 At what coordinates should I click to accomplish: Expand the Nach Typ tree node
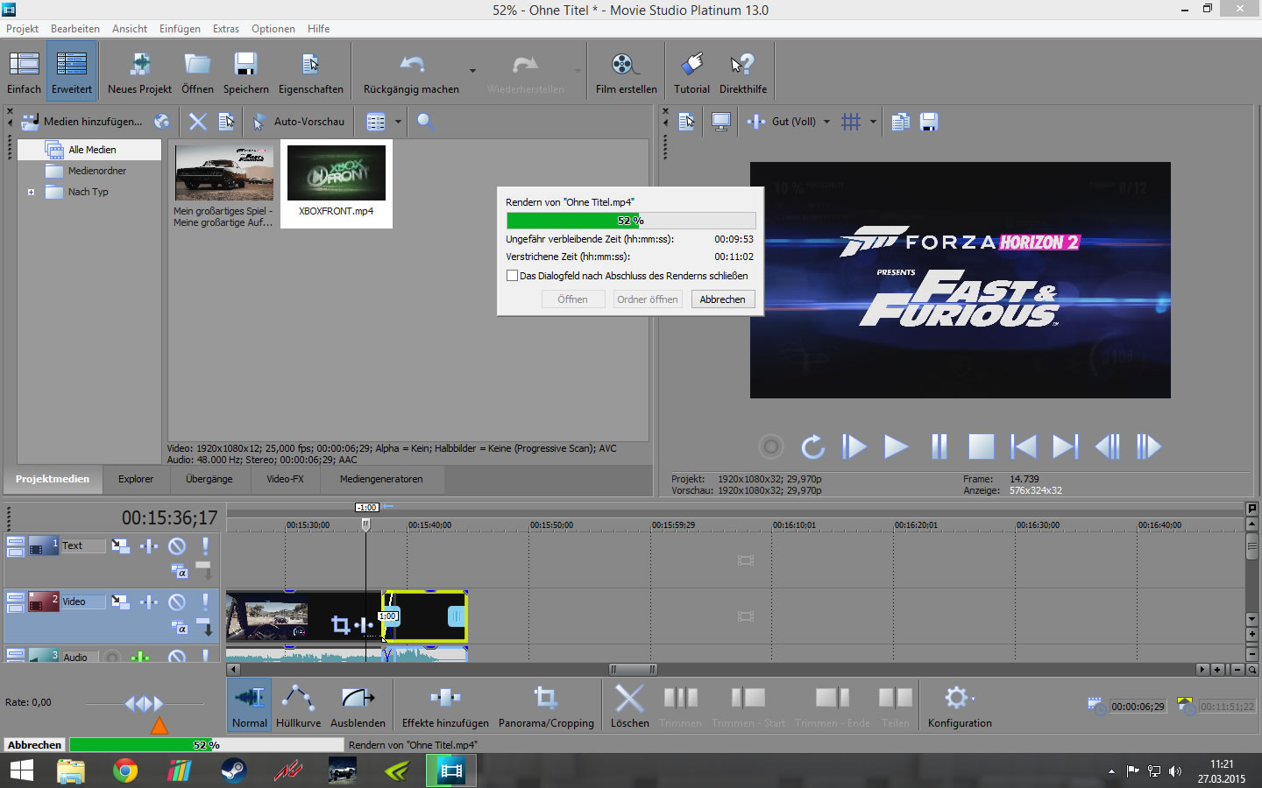click(x=32, y=192)
